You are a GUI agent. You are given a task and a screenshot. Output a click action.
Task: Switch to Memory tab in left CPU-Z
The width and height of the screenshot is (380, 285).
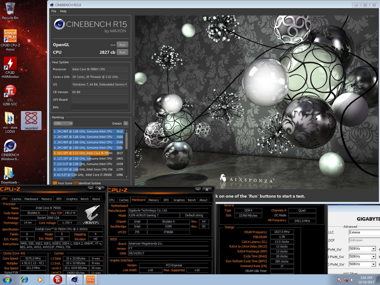click(46, 199)
